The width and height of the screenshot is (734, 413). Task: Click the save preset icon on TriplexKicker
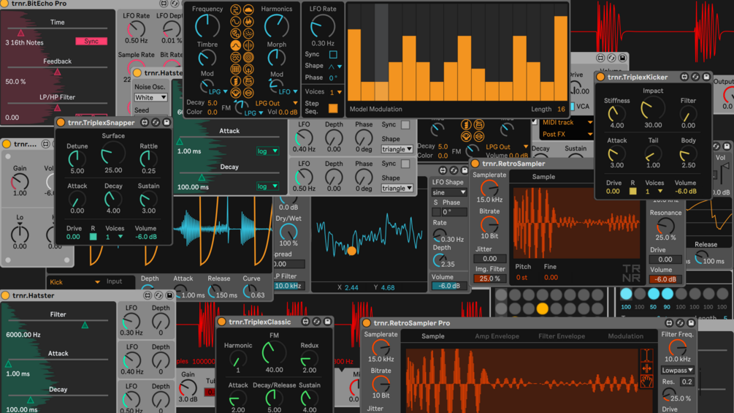[706, 77]
